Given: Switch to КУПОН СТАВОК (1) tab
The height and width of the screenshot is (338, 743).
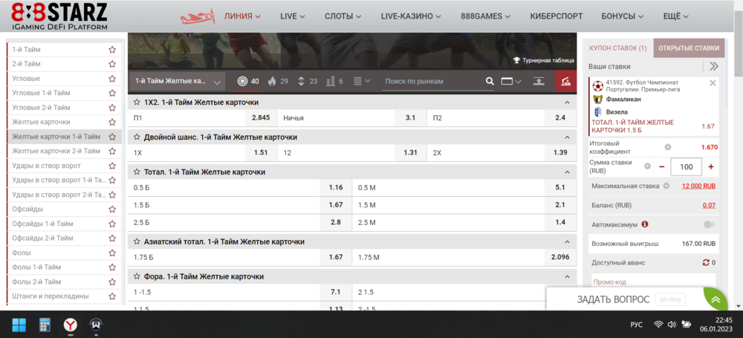Looking at the screenshot, I should coord(618,48).
